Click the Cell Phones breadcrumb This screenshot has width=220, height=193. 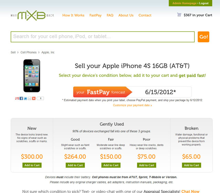(x=29, y=52)
